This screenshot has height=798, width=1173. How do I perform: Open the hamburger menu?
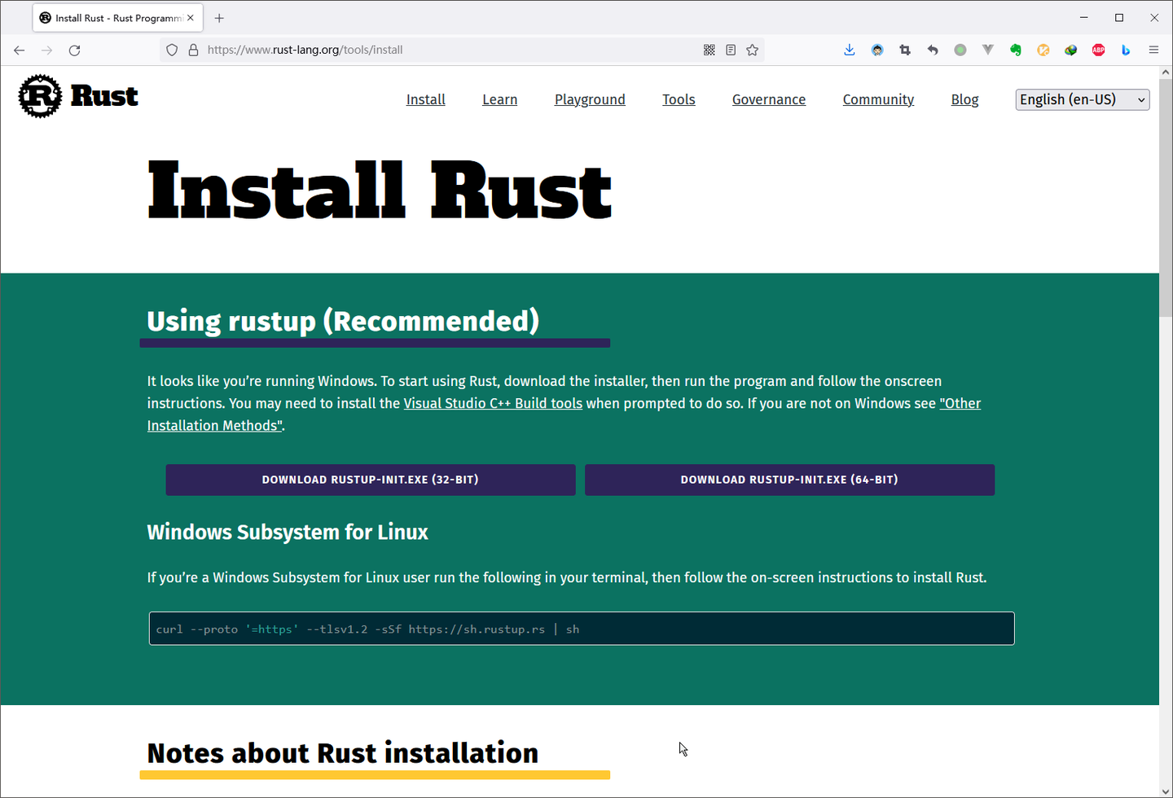point(1154,50)
